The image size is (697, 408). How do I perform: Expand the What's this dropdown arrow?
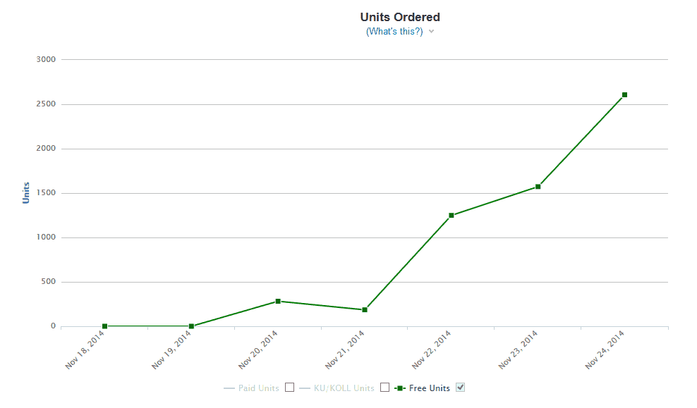[x=431, y=31]
